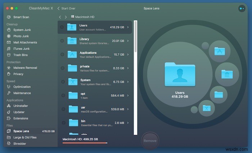
Task: Click the Macintosh HD breadcrumb label
Action: click(x=85, y=17)
